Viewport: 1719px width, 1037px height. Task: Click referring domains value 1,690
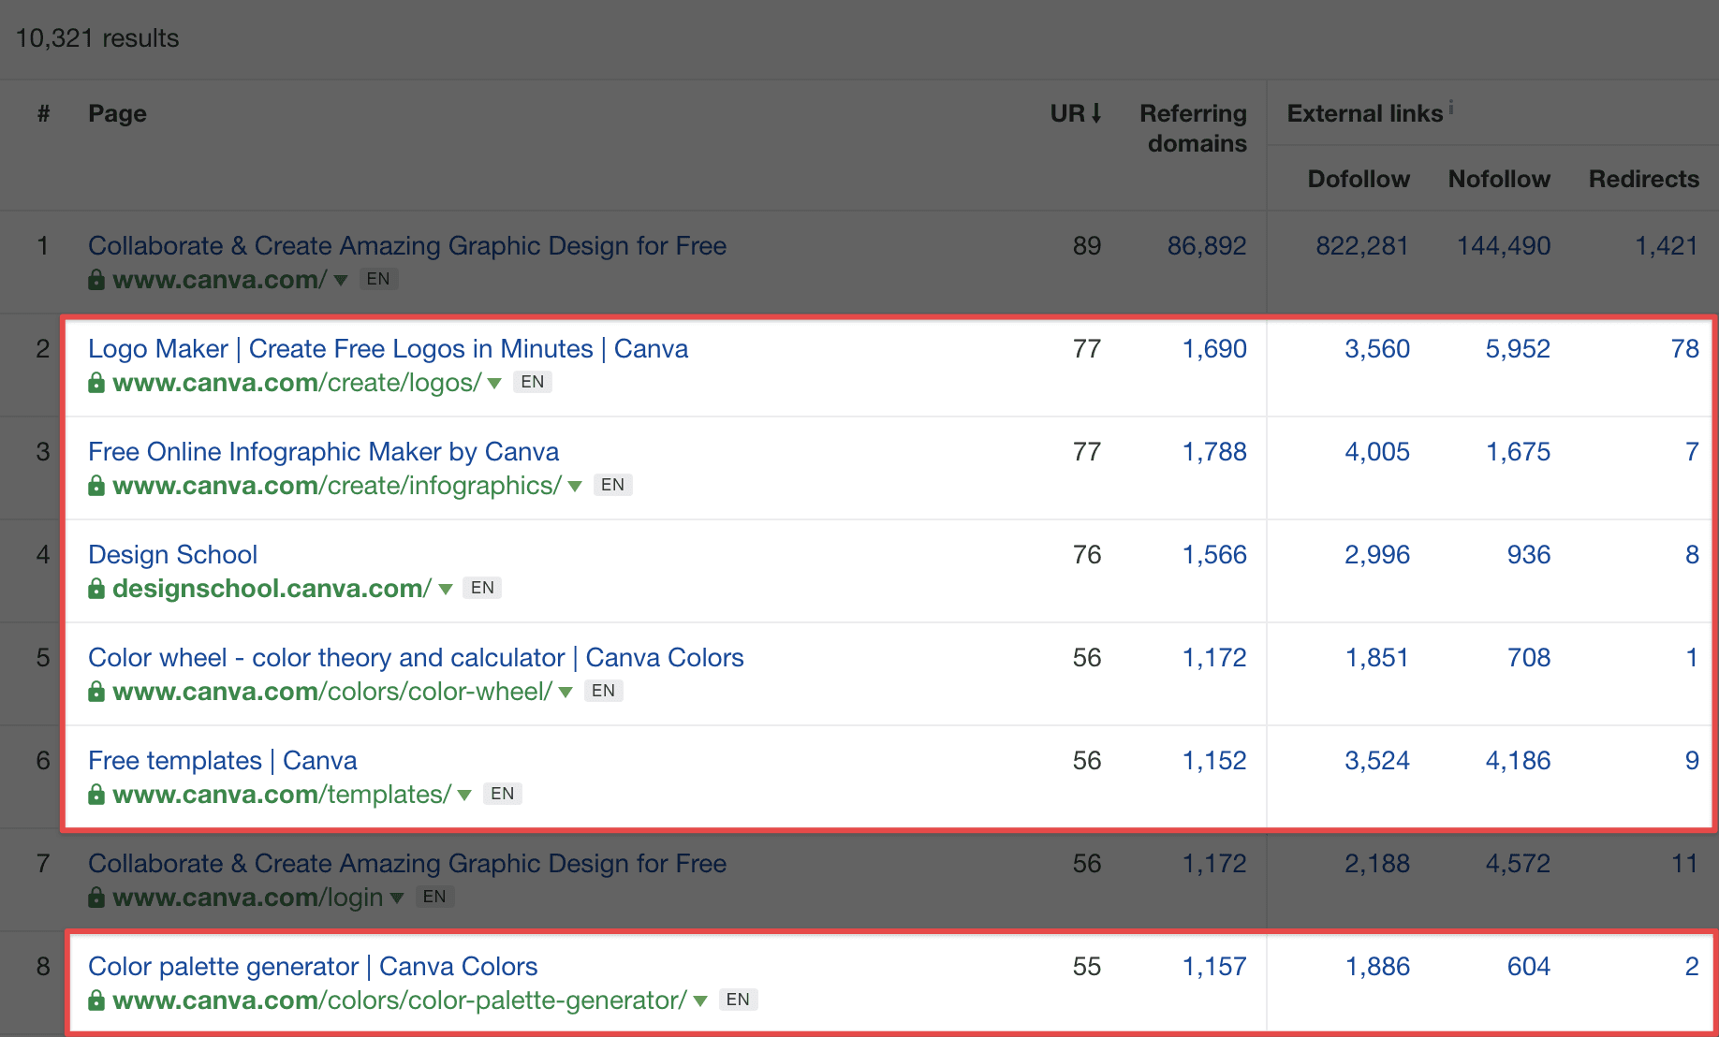click(x=1214, y=349)
